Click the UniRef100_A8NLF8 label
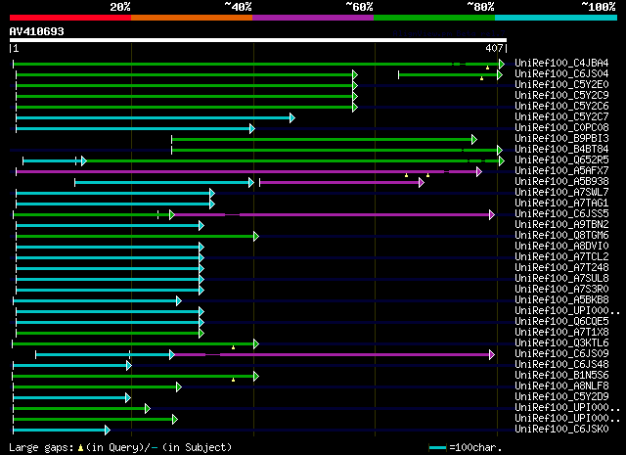The height and width of the screenshot is (455, 626). pyautogui.click(x=561, y=387)
